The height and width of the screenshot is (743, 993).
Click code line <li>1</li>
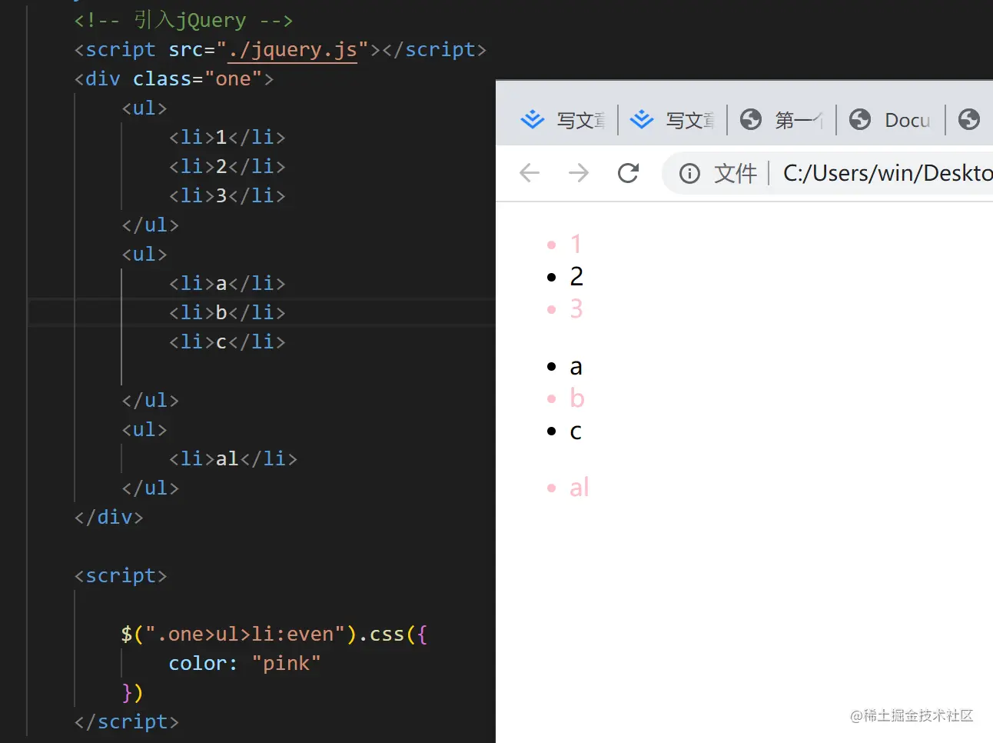227,138
